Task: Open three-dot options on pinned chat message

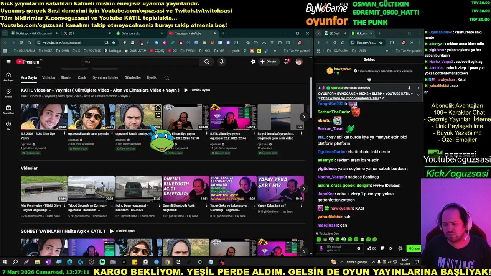Action: [x=418, y=88]
